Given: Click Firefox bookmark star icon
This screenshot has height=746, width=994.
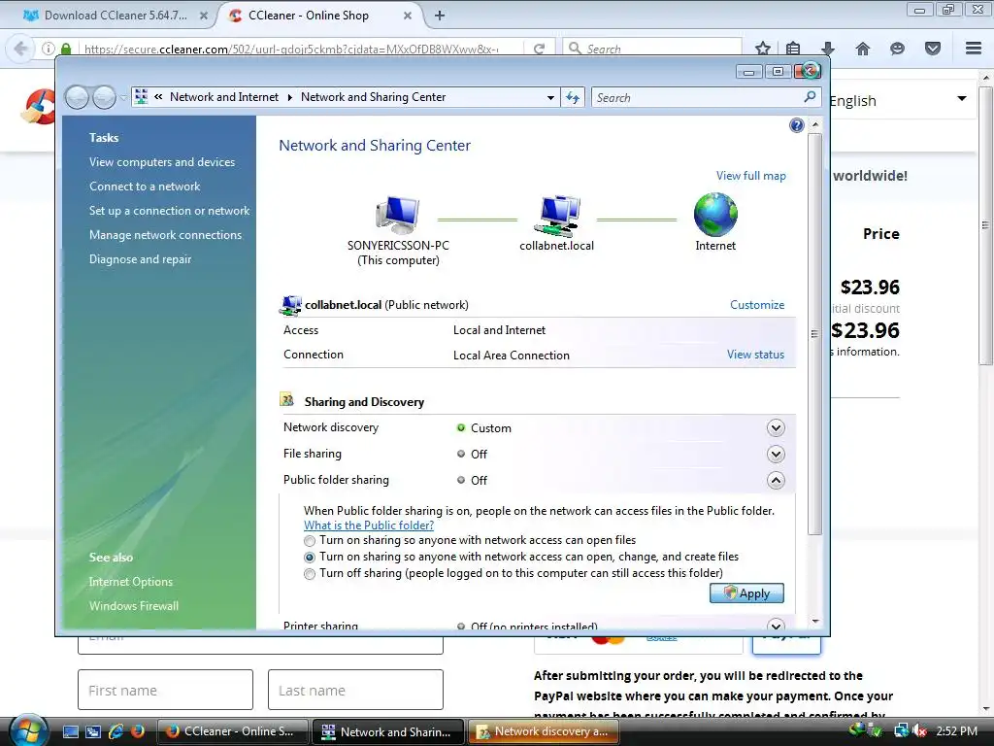Looking at the screenshot, I should pos(763,49).
